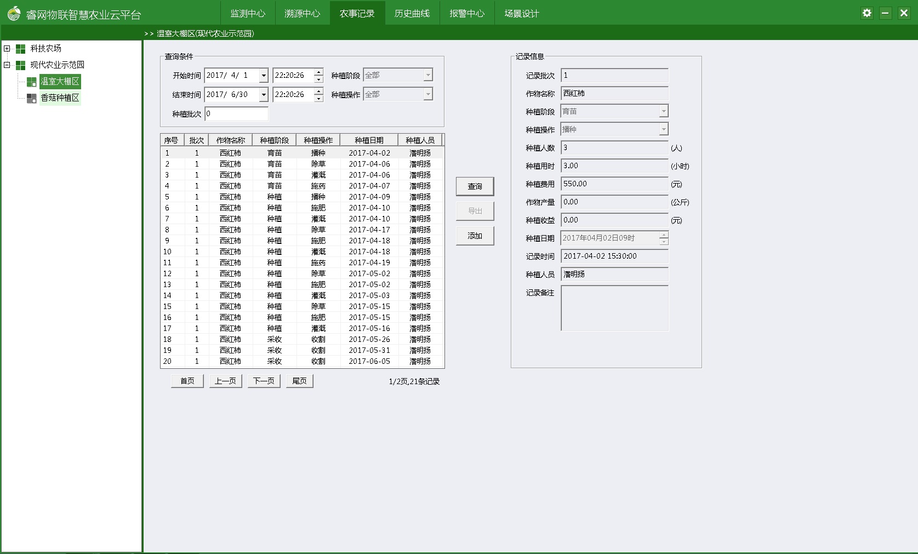Click the start time field 22:20:26
Screen dimensions: 918x554
[293, 76]
